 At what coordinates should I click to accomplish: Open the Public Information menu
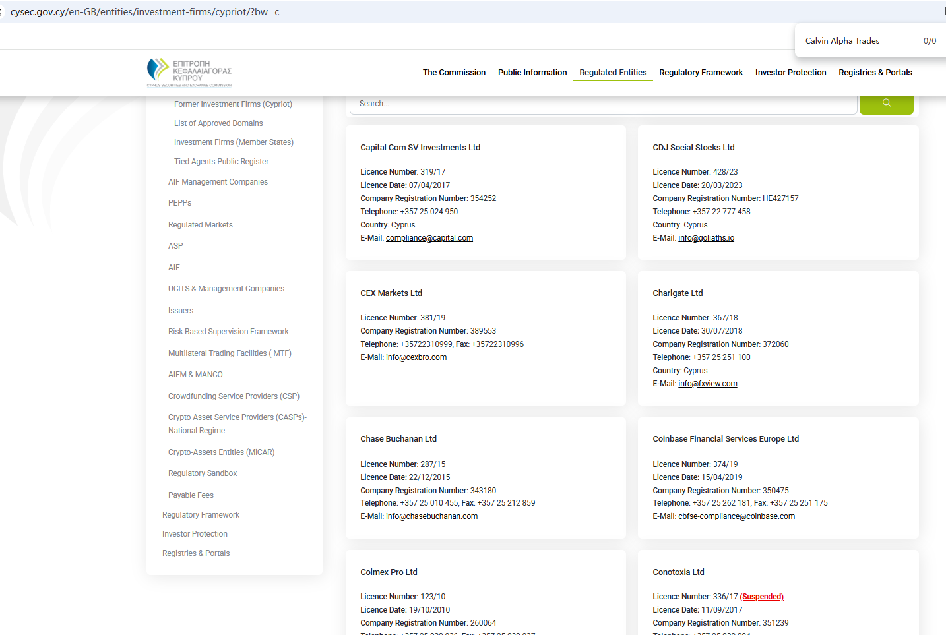click(x=532, y=73)
